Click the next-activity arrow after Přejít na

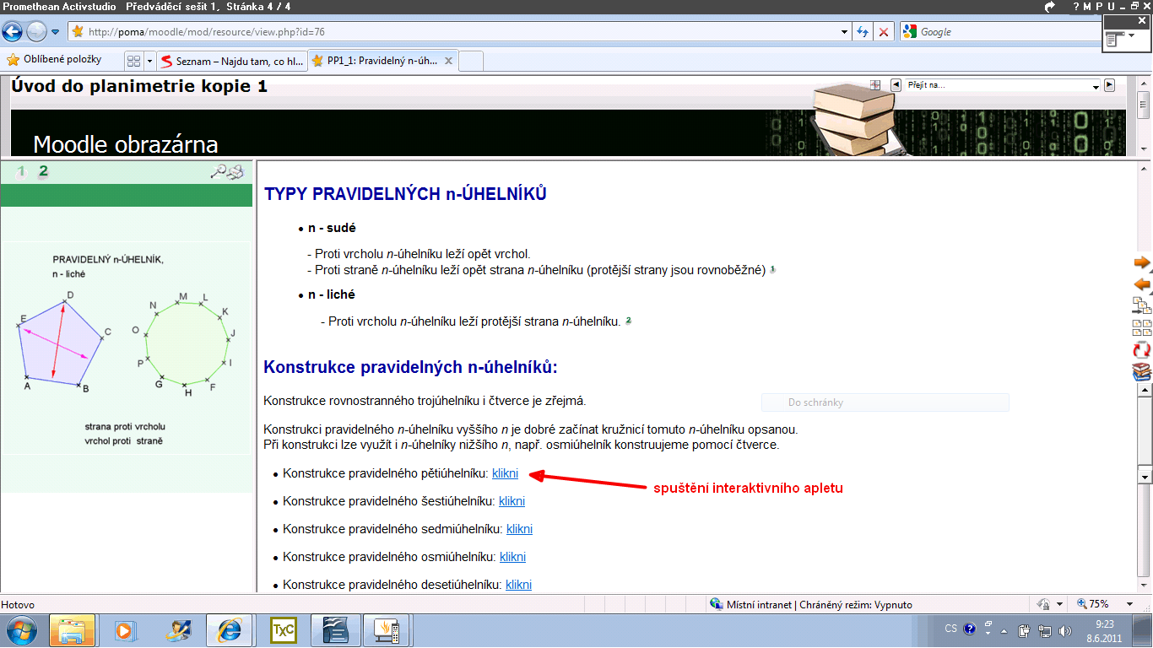tap(1109, 85)
